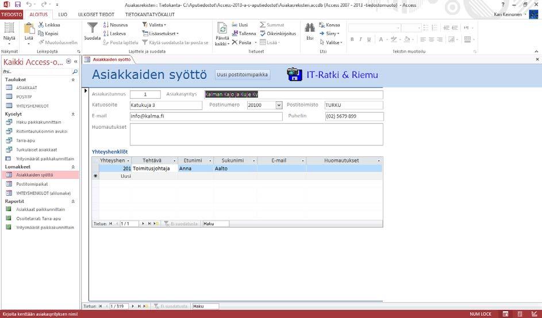The width and height of the screenshot is (542, 318).
Task: Go to next record in main form navigator
Action: click(133, 306)
